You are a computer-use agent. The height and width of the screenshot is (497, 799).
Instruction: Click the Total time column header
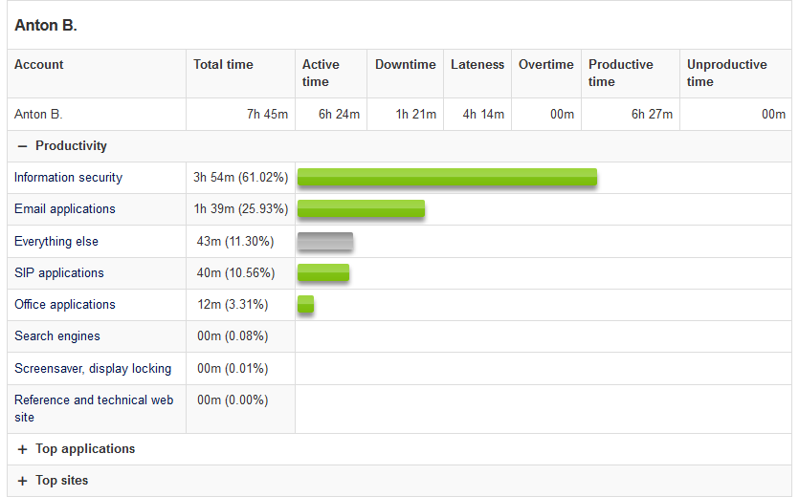223,65
